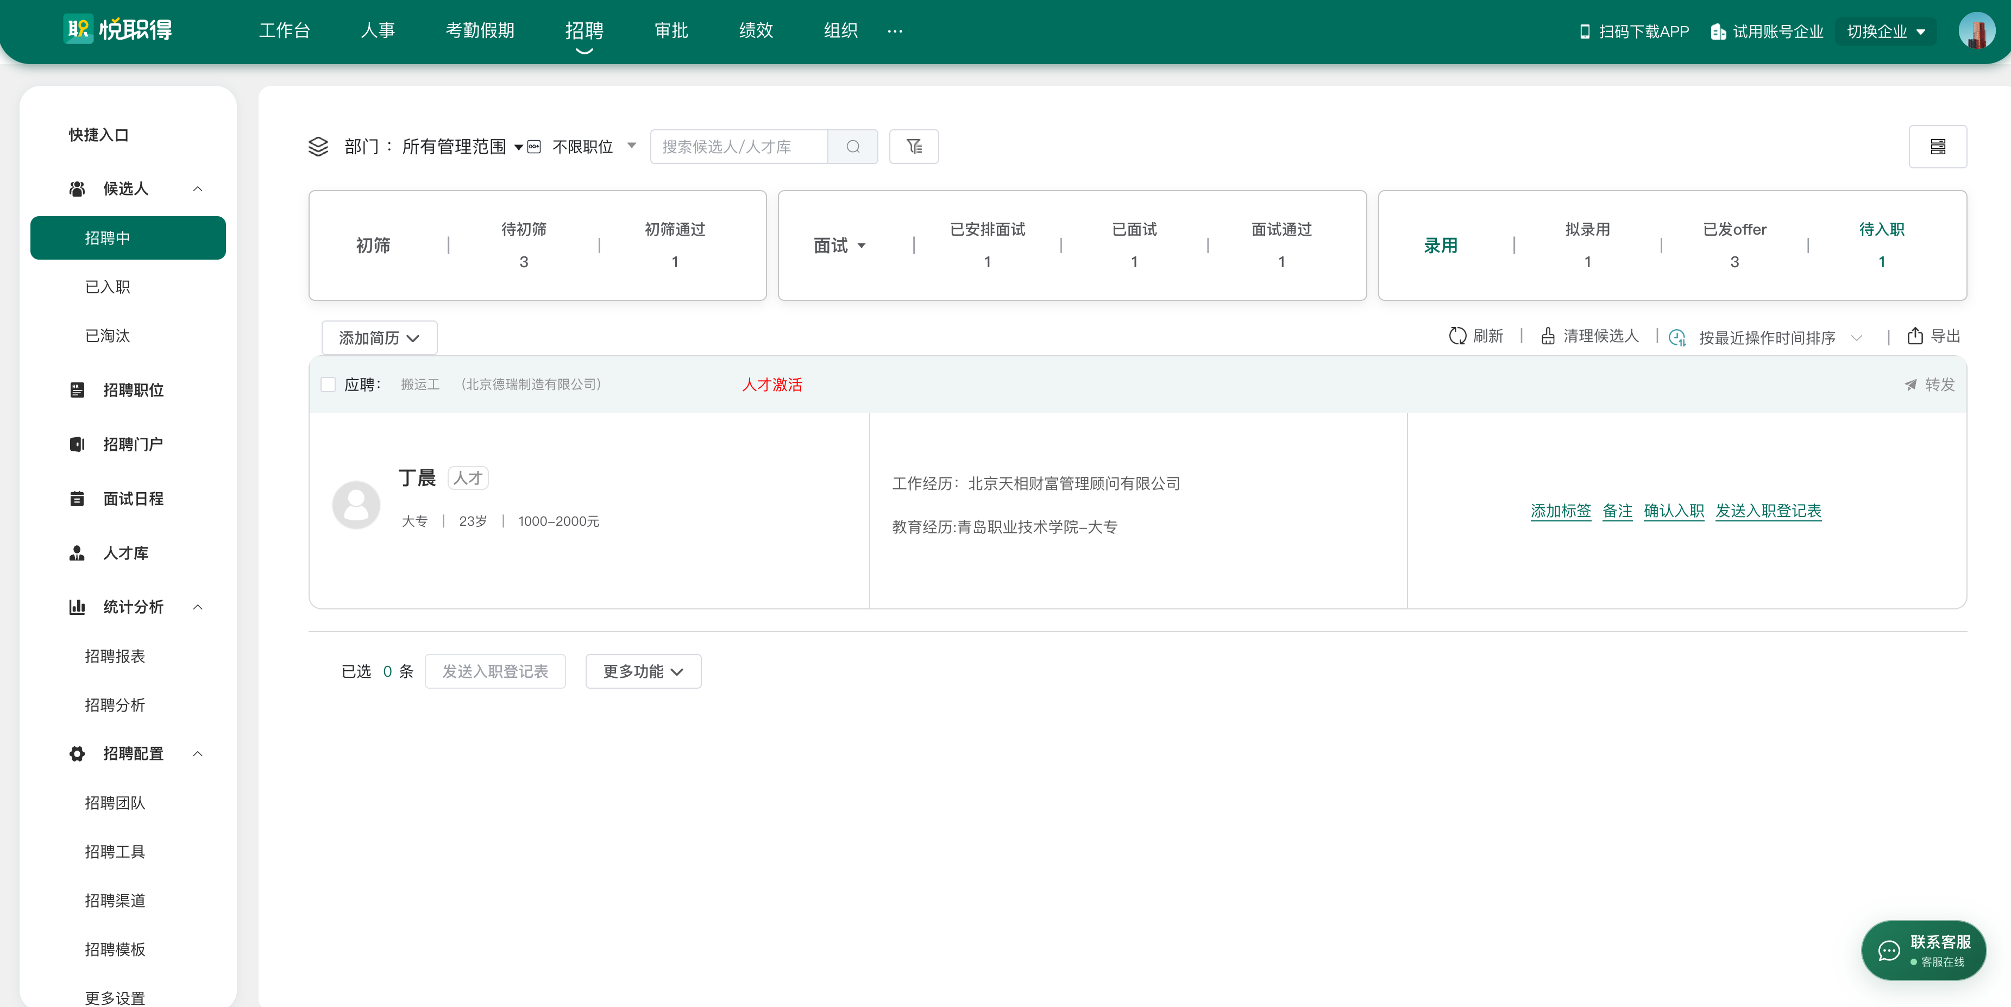Click the 备注 link
Image resolution: width=2011 pixels, height=1007 pixels.
coord(1618,511)
